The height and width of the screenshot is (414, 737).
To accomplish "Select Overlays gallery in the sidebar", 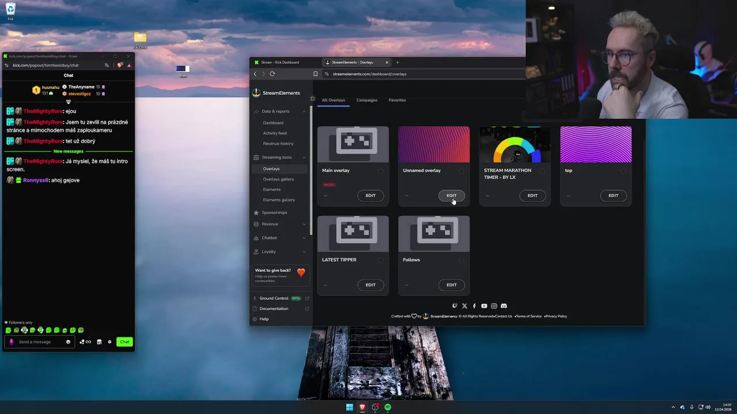I will pos(278,179).
